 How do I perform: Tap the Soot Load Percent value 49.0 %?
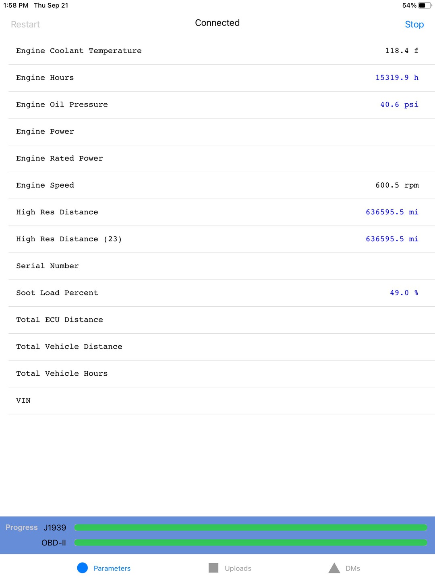(x=404, y=293)
